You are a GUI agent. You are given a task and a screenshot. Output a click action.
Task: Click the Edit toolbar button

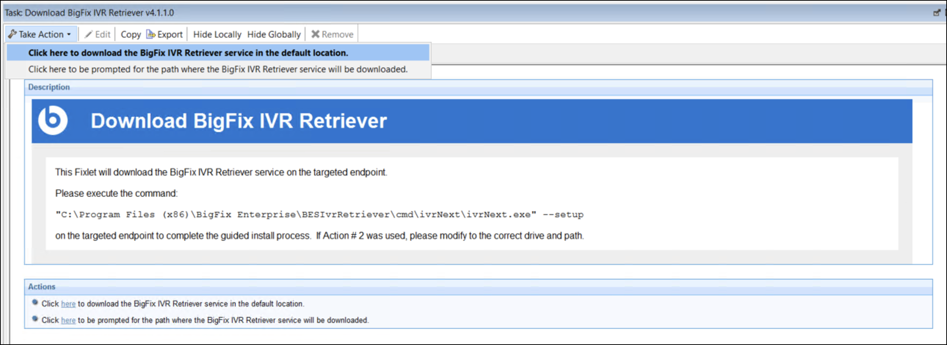(97, 34)
